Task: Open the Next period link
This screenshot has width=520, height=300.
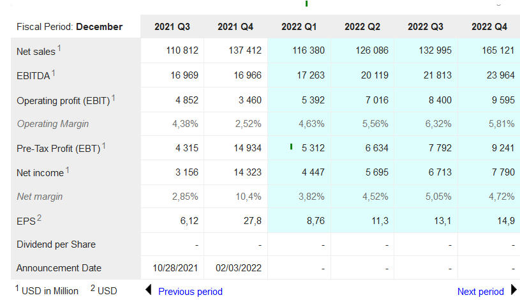Action: click(x=480, y=291)
